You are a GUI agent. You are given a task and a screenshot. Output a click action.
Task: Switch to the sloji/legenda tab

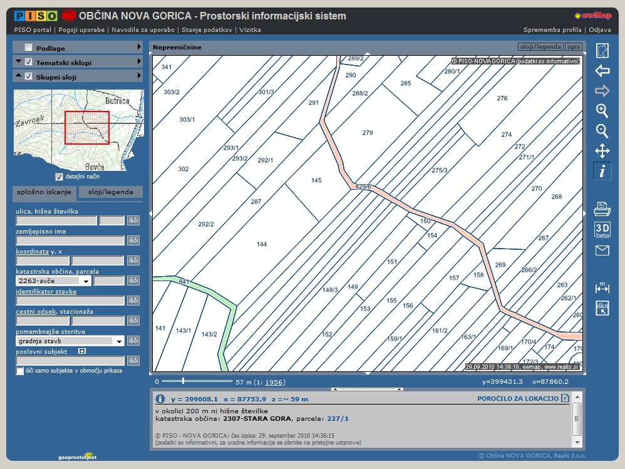(110, 192)
